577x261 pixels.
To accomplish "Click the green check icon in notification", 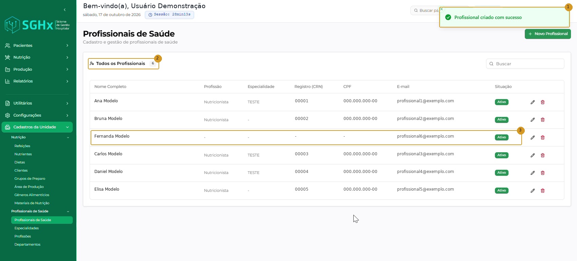I will coord(448,17).
